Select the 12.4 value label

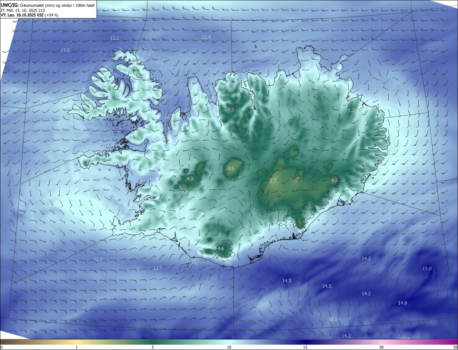[x=206, y=37]
